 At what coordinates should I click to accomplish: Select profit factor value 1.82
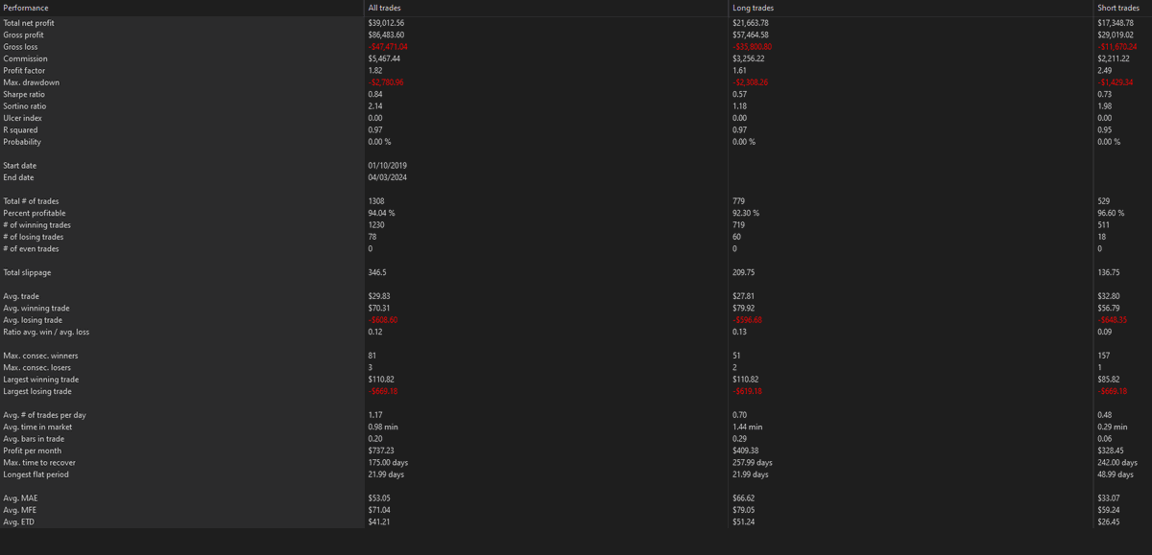click(x=375, y=70)
